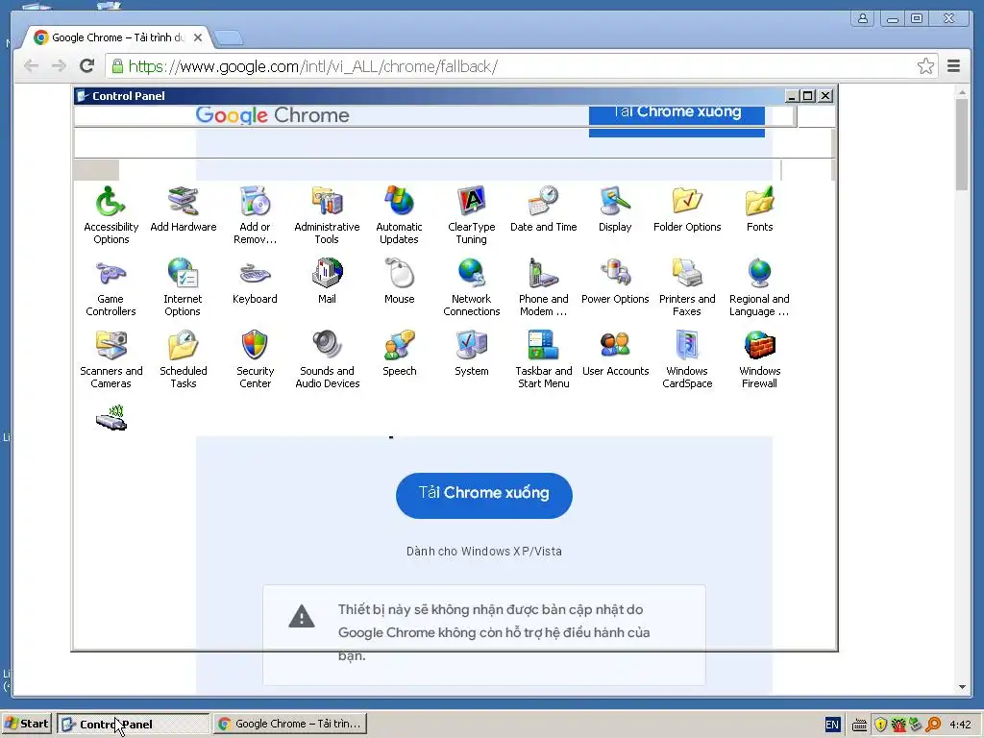Open Keyboard settings icon
984x738 pixels.
tap(255, 282)
